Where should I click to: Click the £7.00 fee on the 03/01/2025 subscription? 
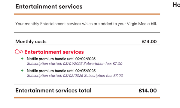(x=117, y=63)
